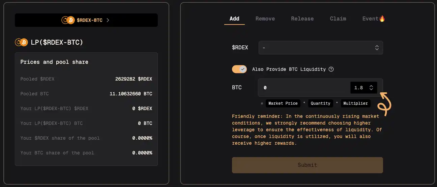Expand the $RDEX-BTC pair selector chevron
The width and height of the screenshot is (437, 187).
108,20
